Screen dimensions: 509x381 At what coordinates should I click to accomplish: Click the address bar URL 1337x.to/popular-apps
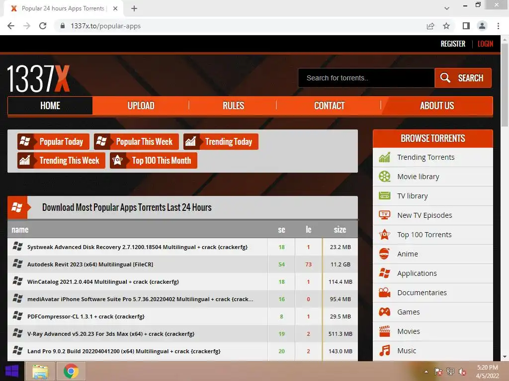point(105,26)
